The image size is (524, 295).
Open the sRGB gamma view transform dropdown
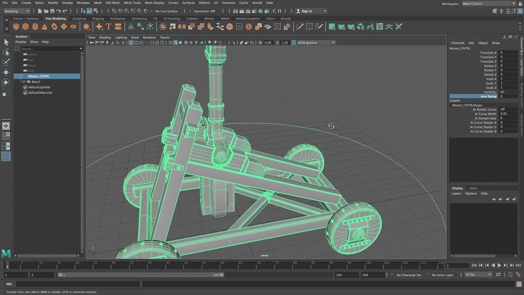click(x=316, y=43)
